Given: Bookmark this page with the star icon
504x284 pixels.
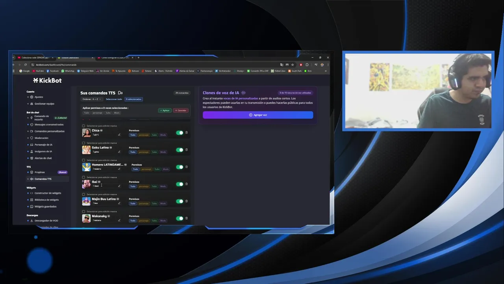Looking at the screenshot, I should click(293, 65).
